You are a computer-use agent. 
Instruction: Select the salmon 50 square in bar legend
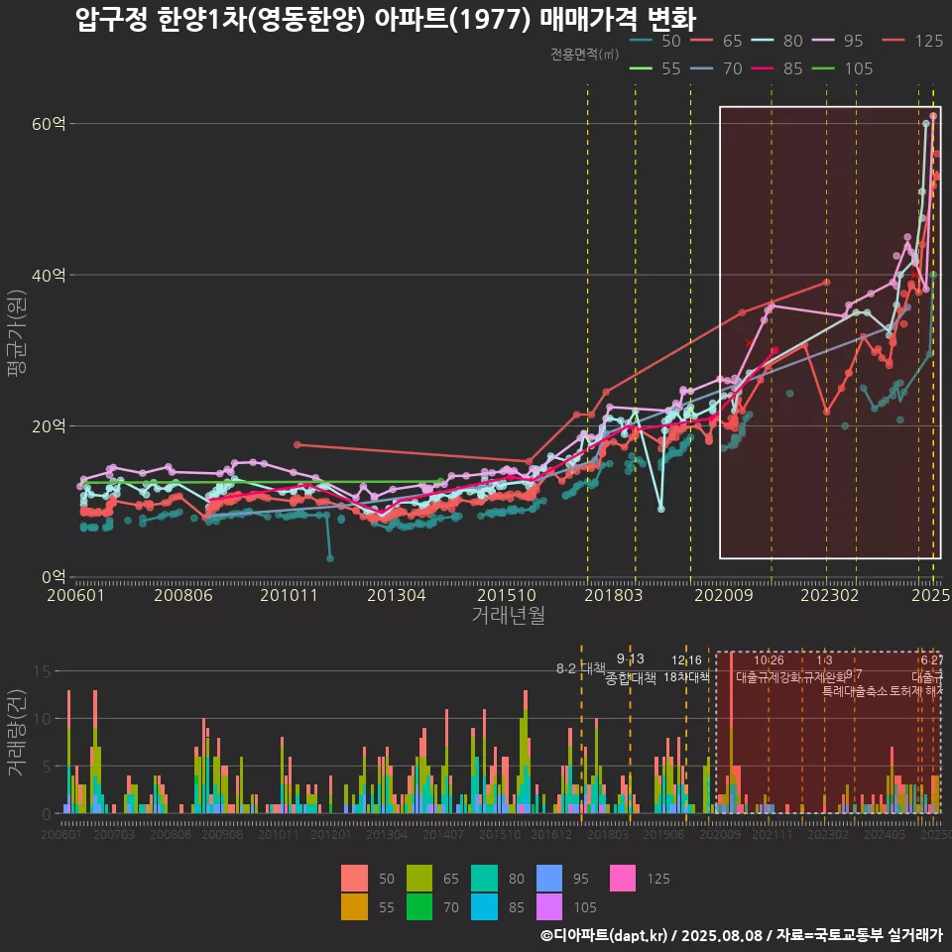point(354,878)
